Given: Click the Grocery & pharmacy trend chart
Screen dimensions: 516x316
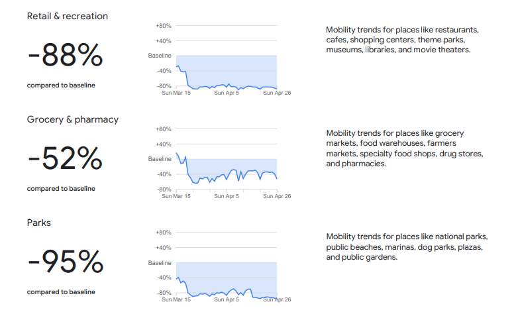Looking at the screenshot, I should 219,162.
